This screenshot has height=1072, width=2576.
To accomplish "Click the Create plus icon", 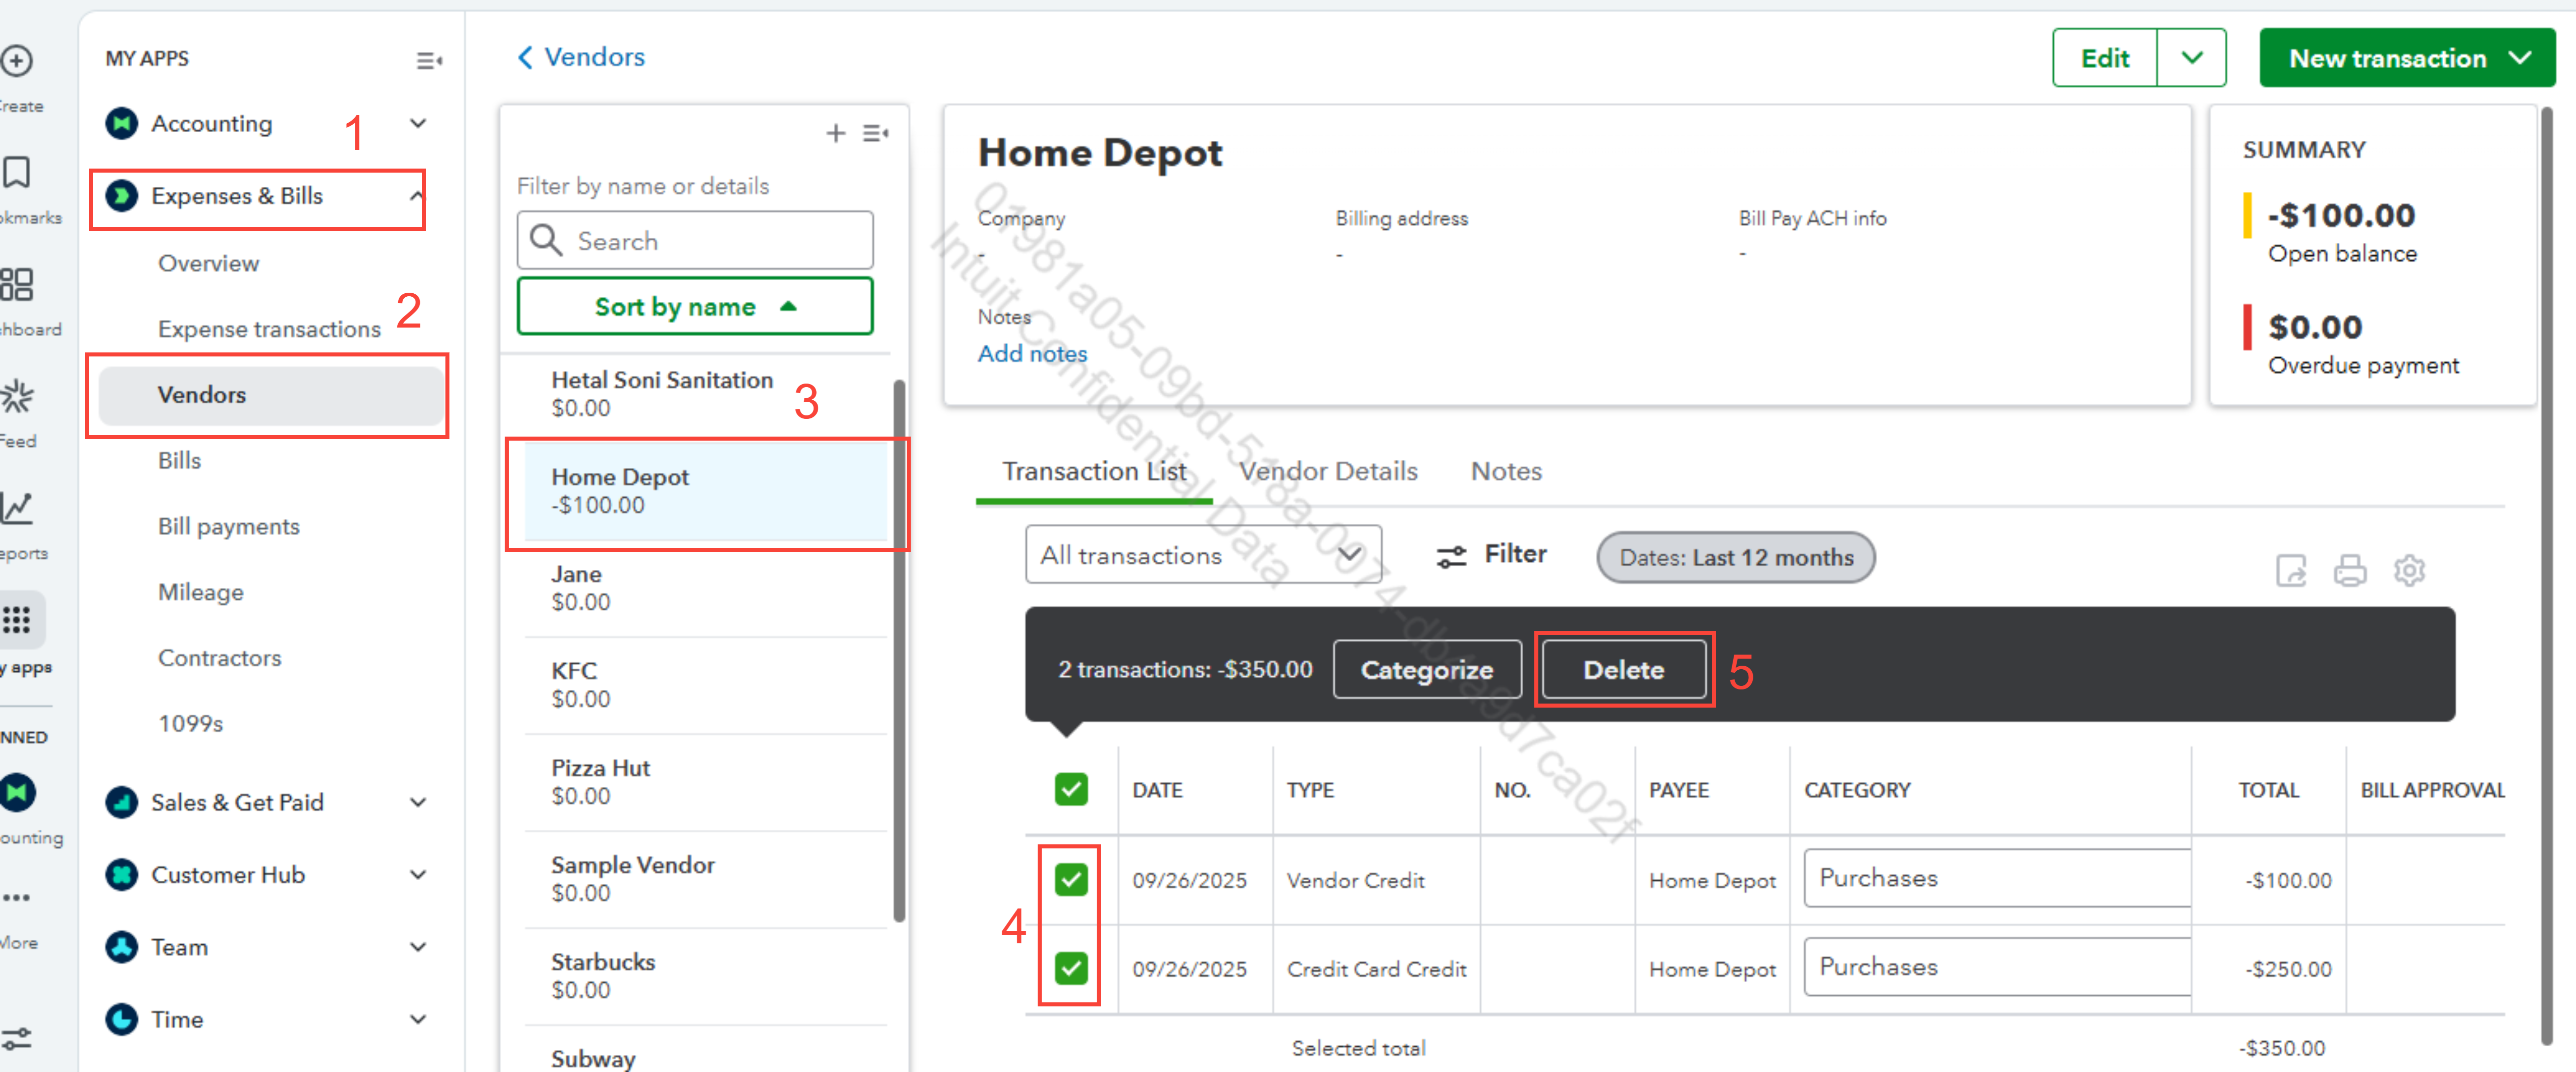I will [x=17, y=61].
